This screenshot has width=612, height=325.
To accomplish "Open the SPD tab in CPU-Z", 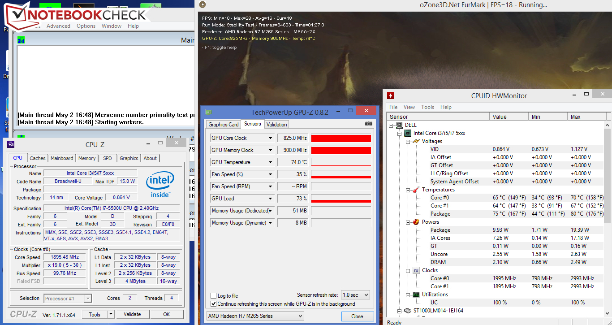I will [x=108, y=158].
